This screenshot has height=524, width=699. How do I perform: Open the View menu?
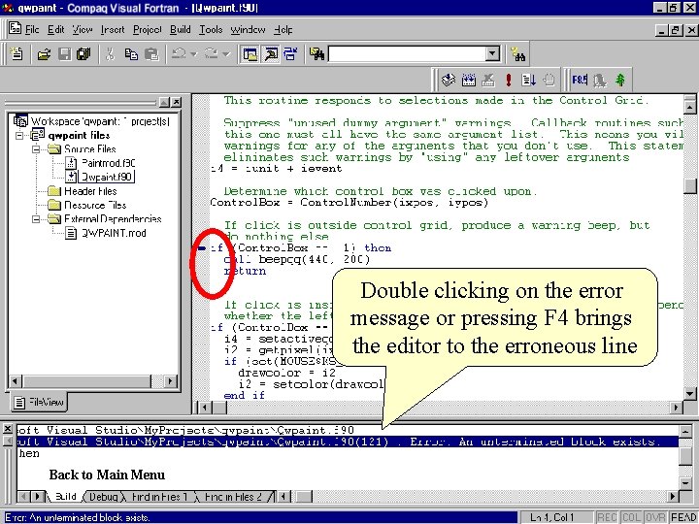tap(82, 29)
